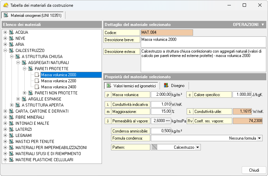This screenshot has height=176, width=268.
Task: Select the Massa volumica 2000 material
Action: click(x=58, y=75)
